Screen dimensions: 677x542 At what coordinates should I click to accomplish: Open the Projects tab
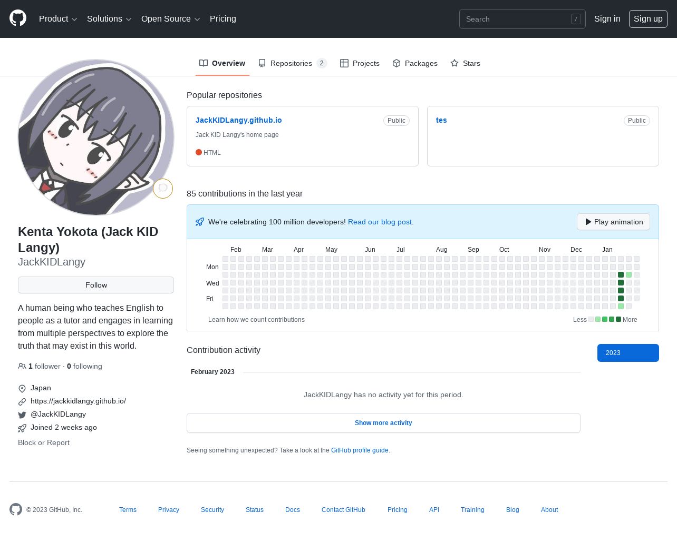360,63
